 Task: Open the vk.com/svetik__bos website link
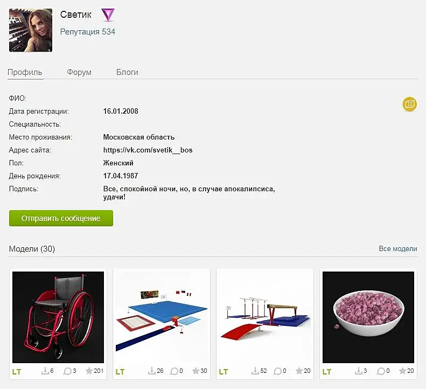click(x=148, y=150)
